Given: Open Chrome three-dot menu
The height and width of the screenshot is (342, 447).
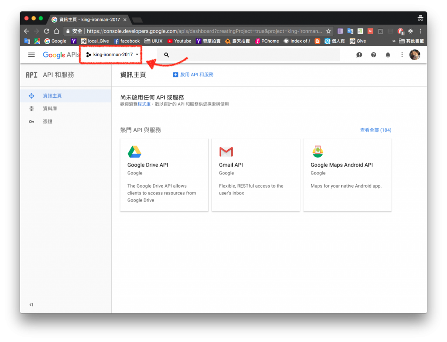Looking at the screenshot, I should (x=420, y=31).
